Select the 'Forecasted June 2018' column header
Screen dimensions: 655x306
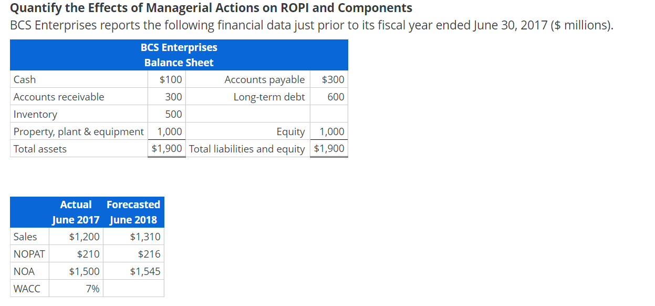coord(133,212)
